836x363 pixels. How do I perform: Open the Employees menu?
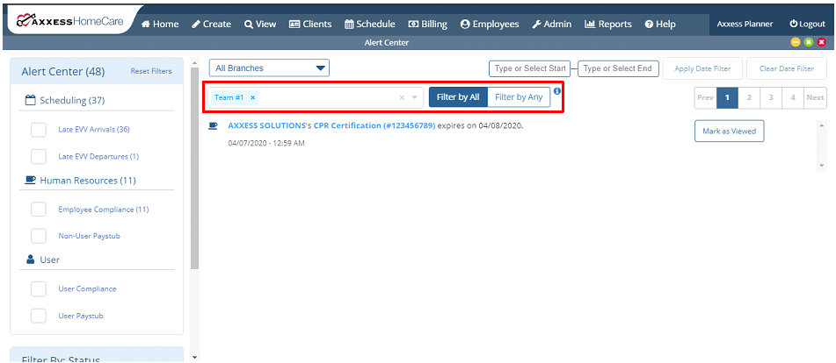(490, 24)
